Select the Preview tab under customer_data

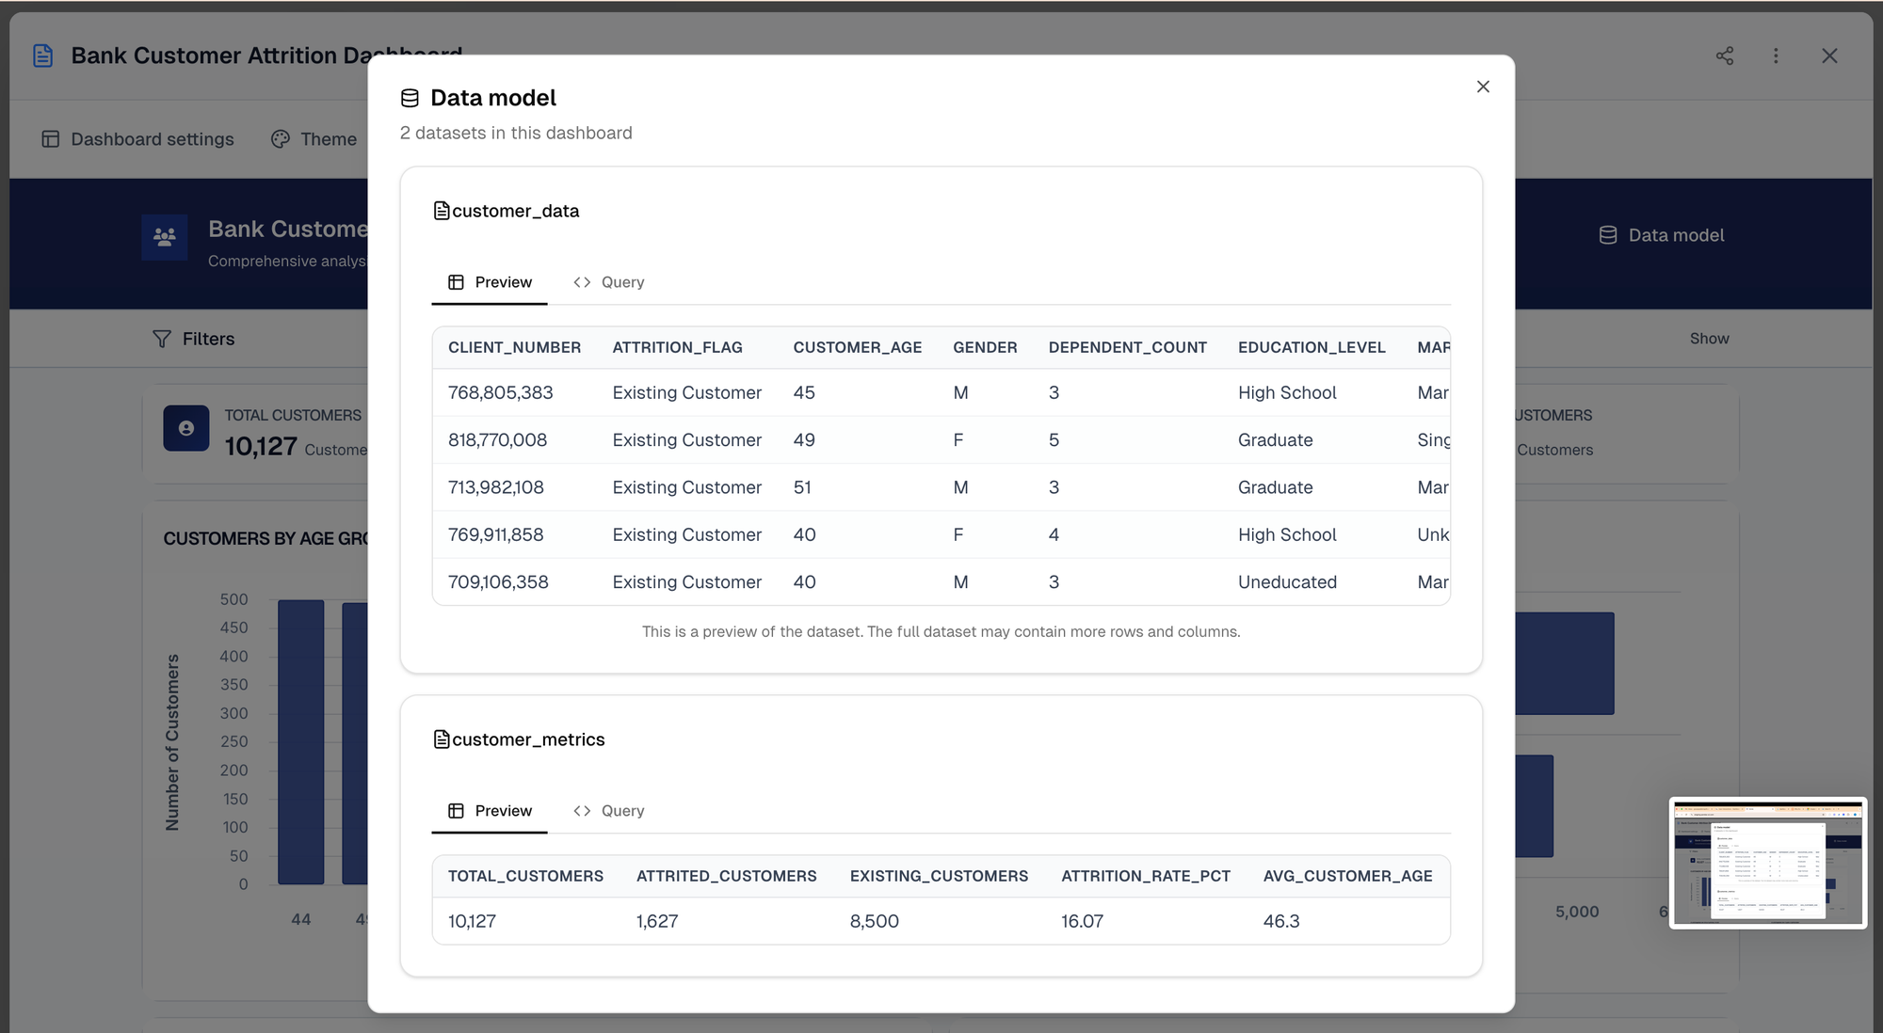click(x=490, y=282)
